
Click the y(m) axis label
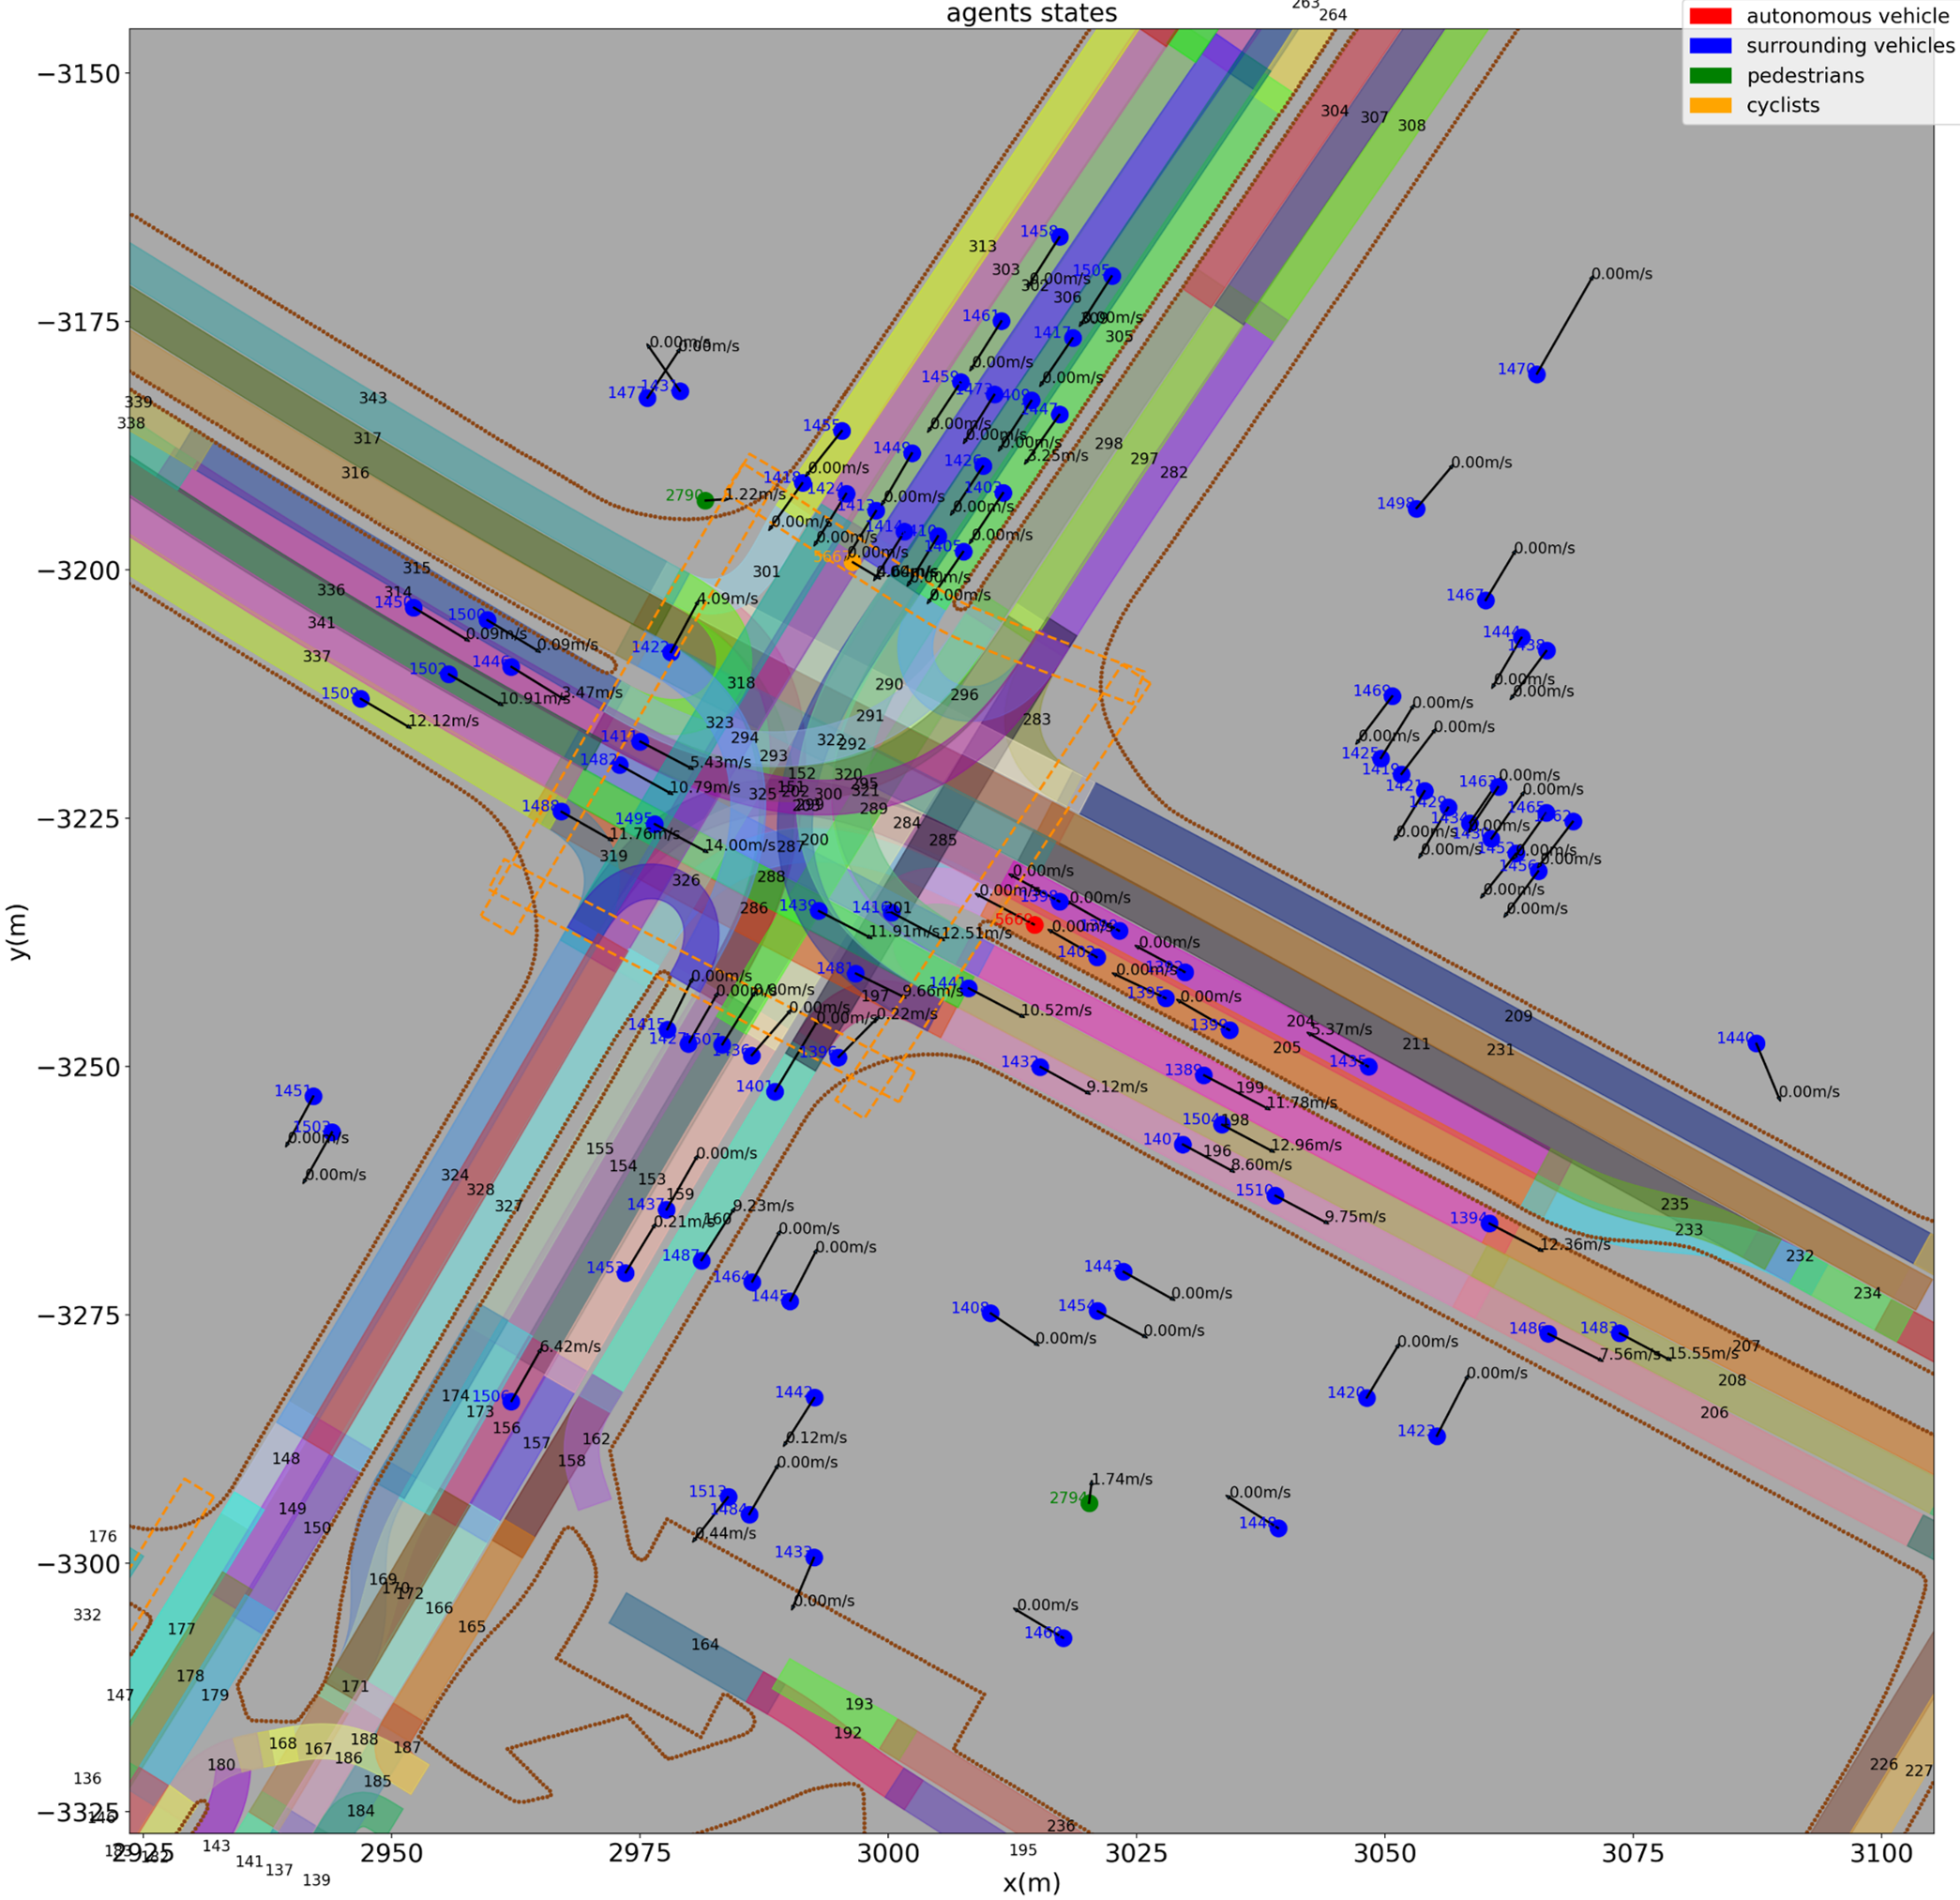pos(17,932)
